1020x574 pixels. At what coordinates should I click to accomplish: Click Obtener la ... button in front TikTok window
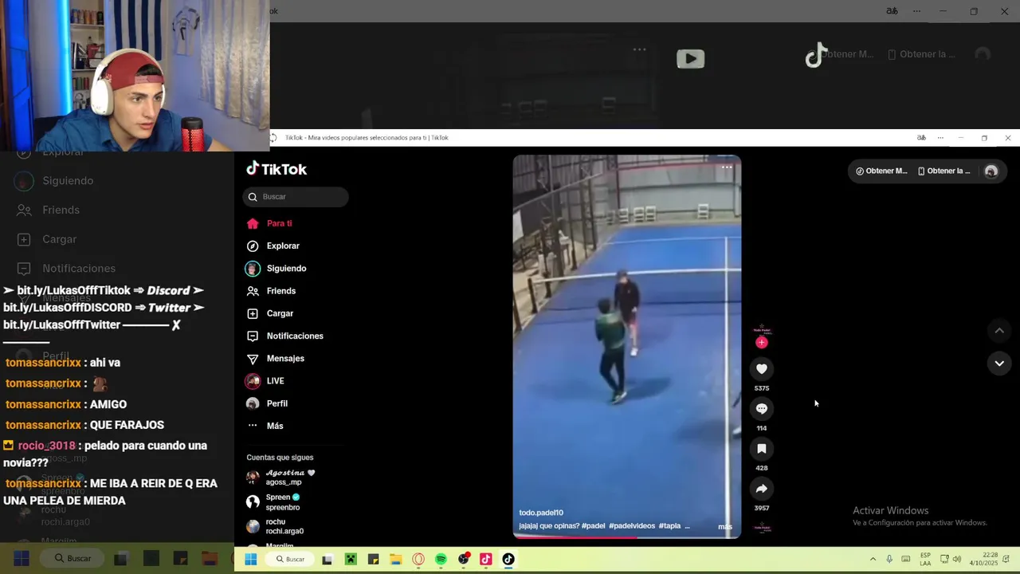pos(943,171)
